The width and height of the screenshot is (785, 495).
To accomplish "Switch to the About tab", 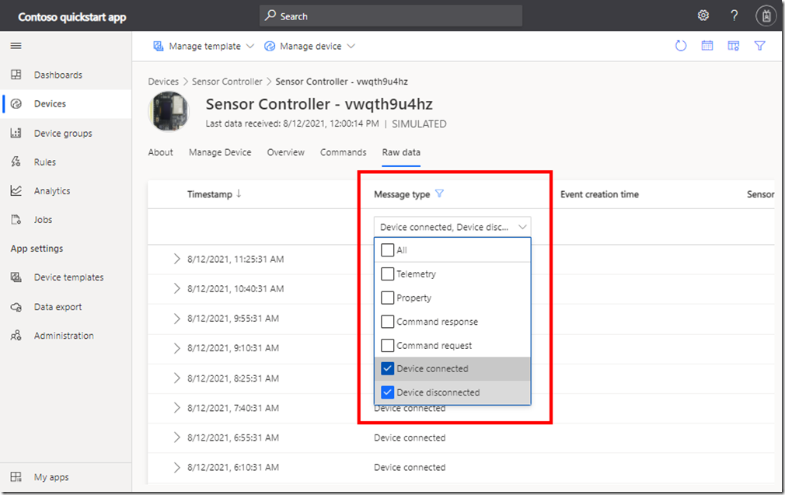I will pos(160,152).
